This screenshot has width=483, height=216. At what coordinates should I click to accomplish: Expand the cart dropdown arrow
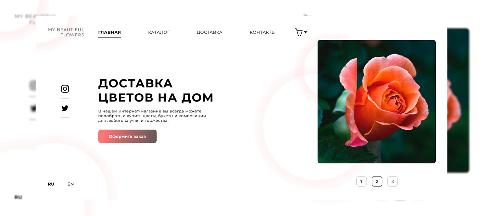pos(306,32)
